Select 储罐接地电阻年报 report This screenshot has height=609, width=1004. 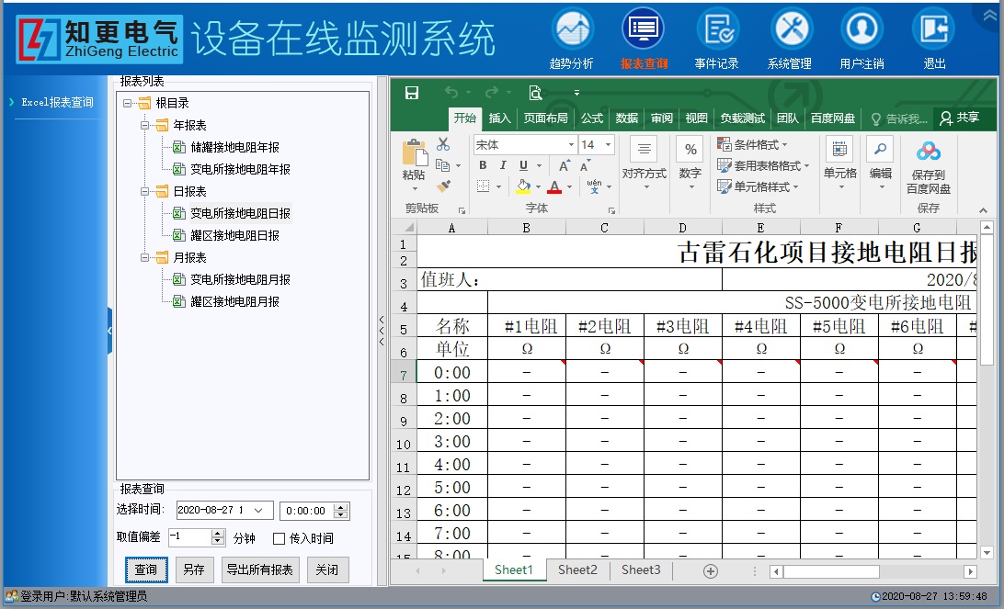tap(235, 147)
